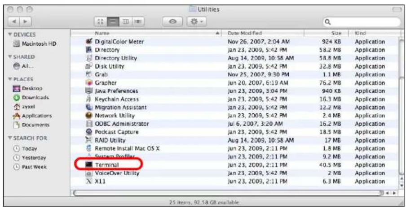Image resolution: width=406 pixels, height=207 pixels.
Task: Click the status bar items count
Action: click(204, 203)
